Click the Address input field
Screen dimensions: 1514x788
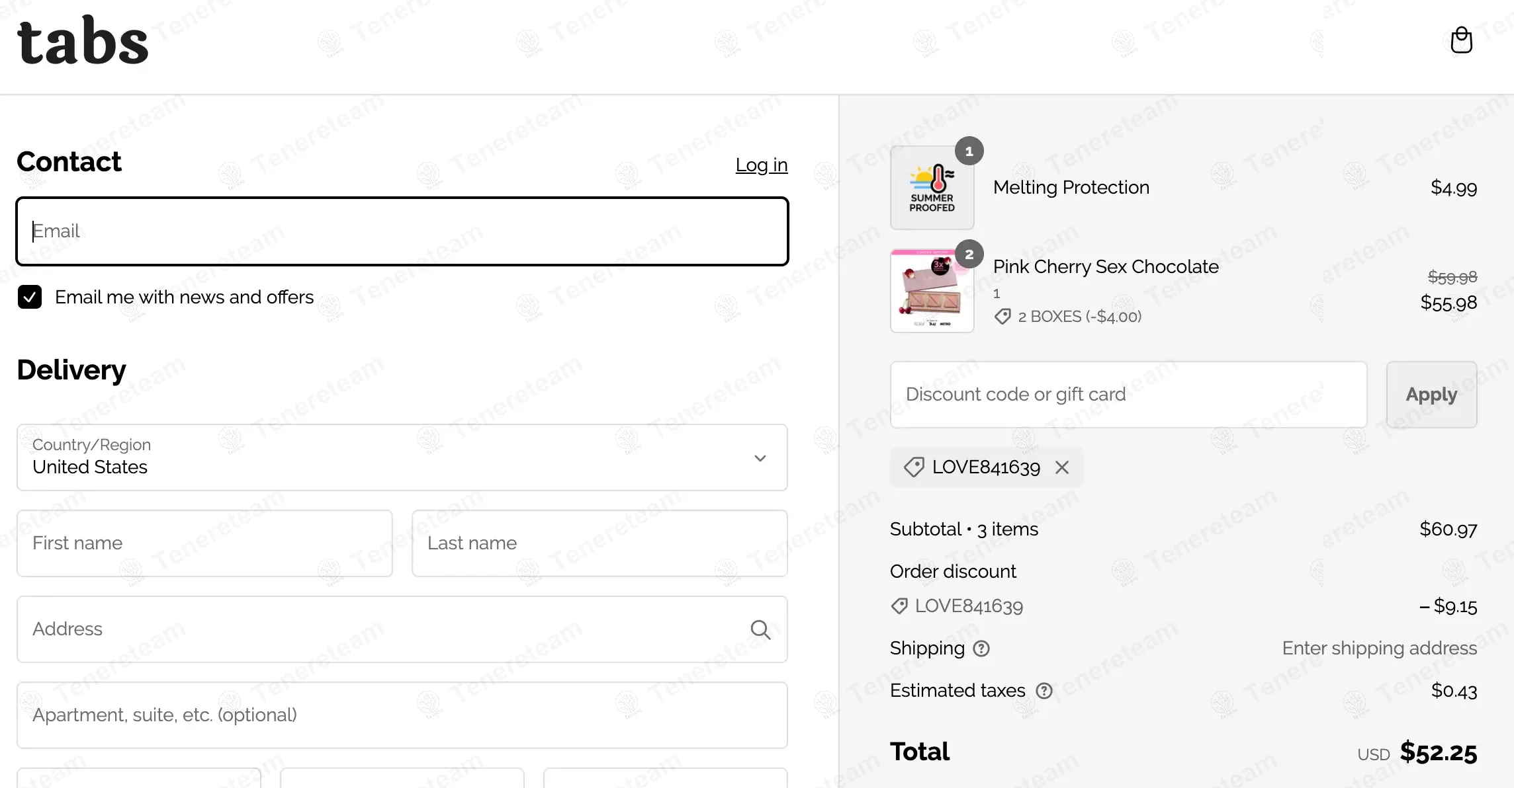pyautogui.click(x=384, y=629)
